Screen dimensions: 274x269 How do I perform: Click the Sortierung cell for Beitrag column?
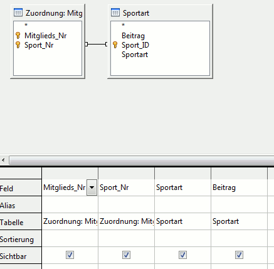point(239,238)
